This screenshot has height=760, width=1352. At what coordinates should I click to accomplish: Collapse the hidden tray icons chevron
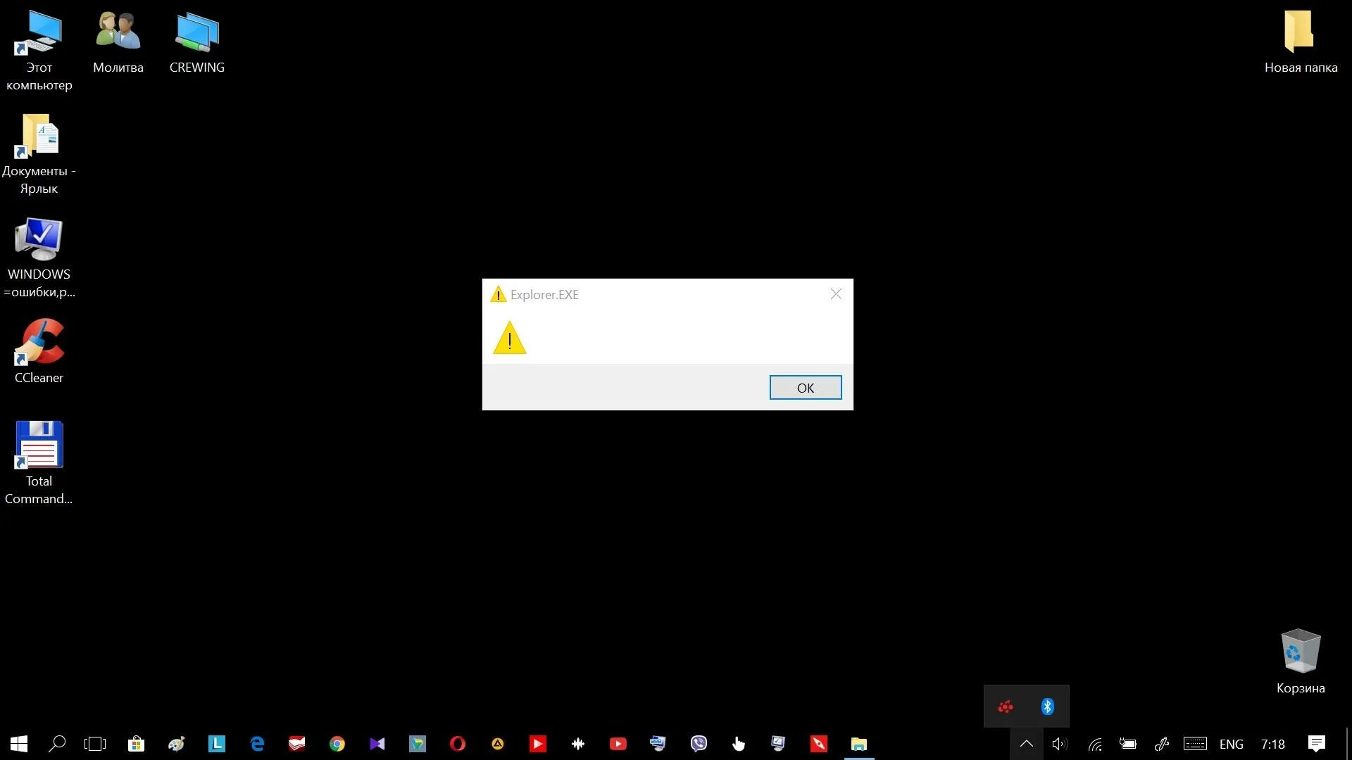tap(1027, 744)
